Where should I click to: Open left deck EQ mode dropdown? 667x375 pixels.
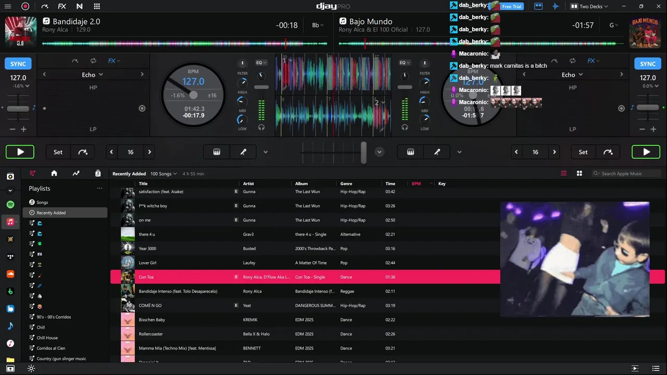261,63
